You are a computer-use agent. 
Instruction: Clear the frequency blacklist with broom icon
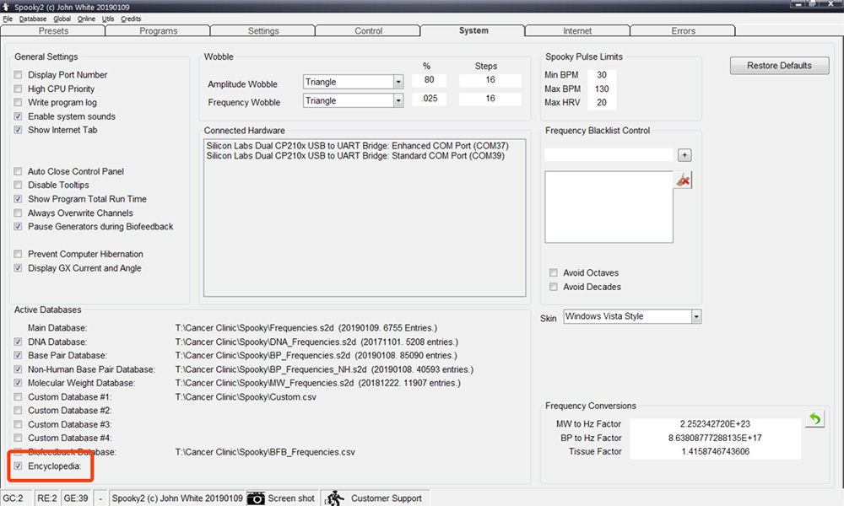coord(683,180)
